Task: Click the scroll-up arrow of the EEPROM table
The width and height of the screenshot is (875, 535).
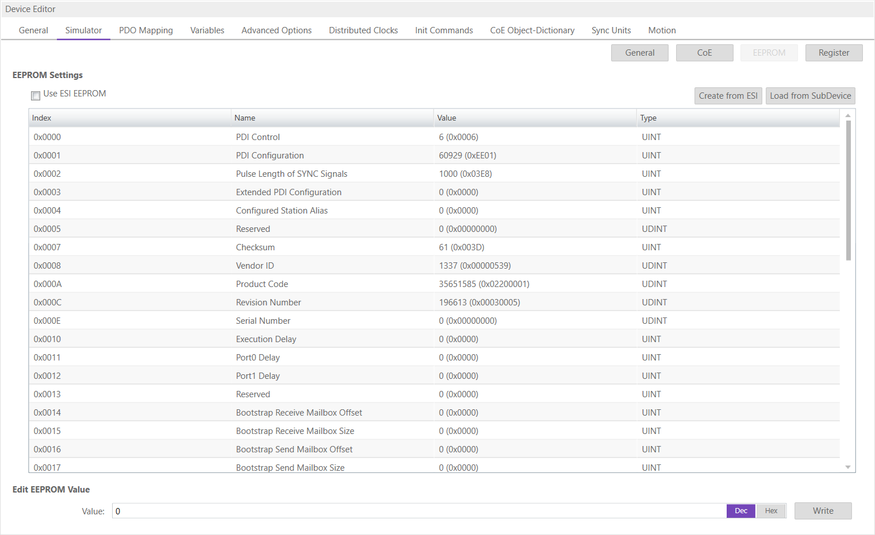Action: 847,116
